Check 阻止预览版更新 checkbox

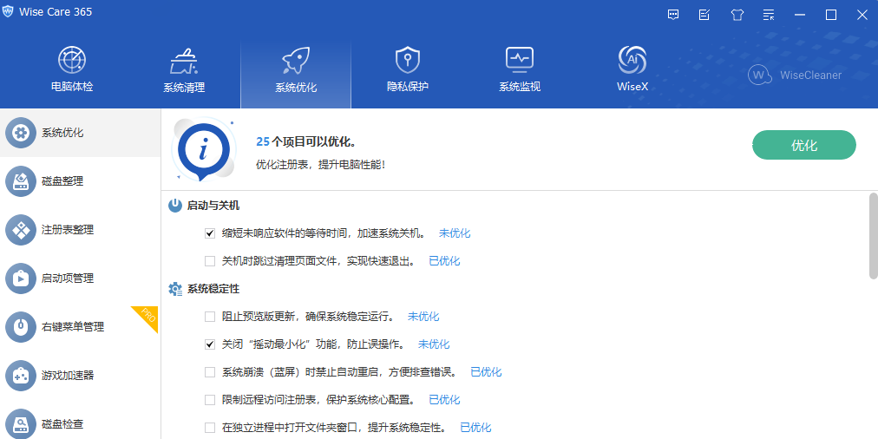pyautogui.click(x=210, y=317)
